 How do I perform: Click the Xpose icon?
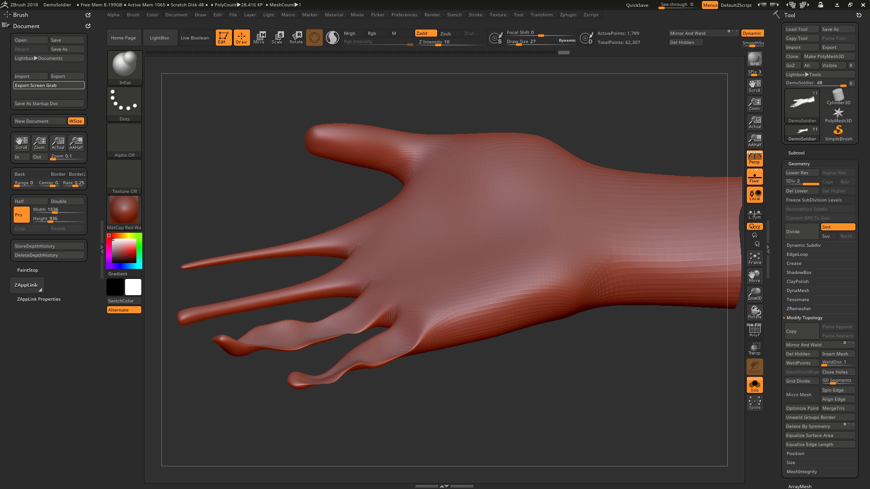(754, 403)
